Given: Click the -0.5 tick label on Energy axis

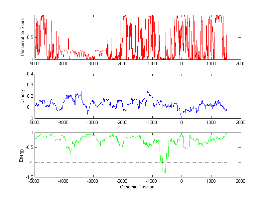Looking at the screenshot, I should 29,148.
